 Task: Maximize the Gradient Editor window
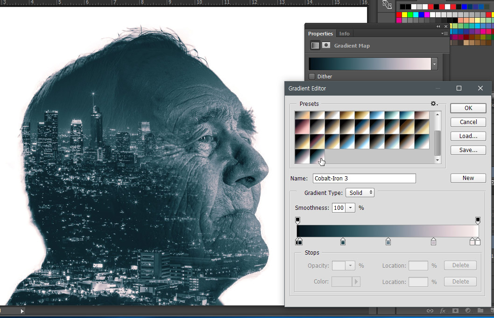point(459,89)
